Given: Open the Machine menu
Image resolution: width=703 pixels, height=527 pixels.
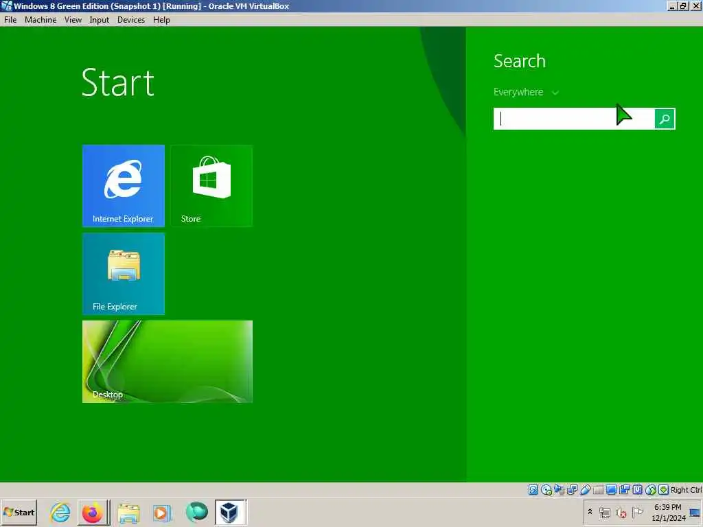Looking at the screenshot, I should (x=41, y=20).
